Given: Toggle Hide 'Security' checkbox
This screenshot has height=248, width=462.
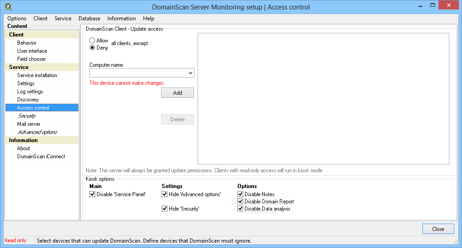Looking at the screenshot, I should (164, 208).
